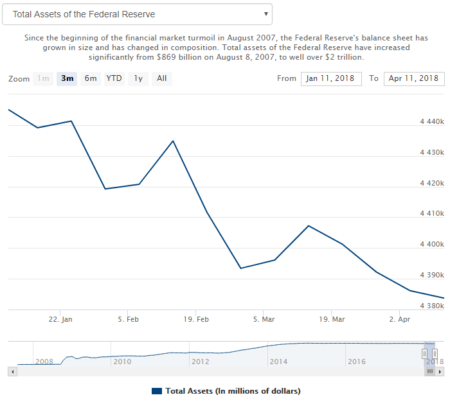Click the 19. Feb axis label
Image resolution: width=450 pixels, height=402 pixels.
tap(196, 319)
